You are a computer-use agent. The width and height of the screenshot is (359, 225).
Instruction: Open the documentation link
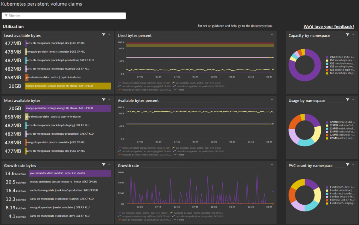[261, 26]
